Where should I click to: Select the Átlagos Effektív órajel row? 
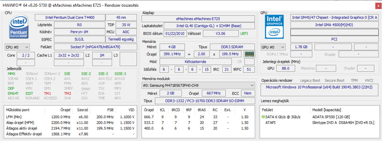point(70,134)
